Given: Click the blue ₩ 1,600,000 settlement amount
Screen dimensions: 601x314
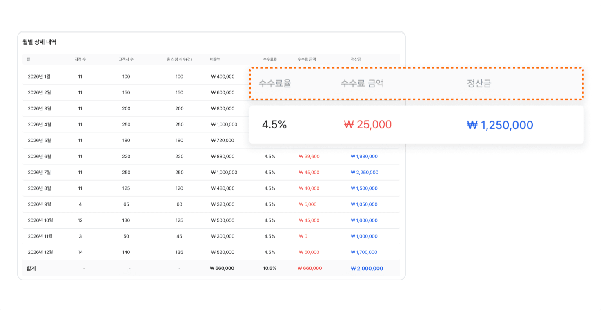Looking at the screenshot, I should [x=364, y=220].
